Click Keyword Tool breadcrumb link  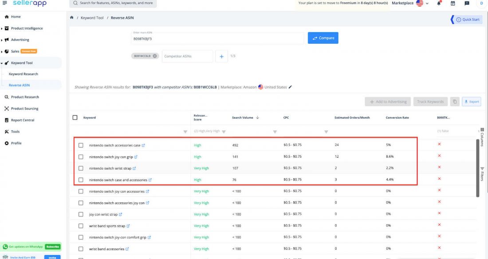(x=92, y=18)
